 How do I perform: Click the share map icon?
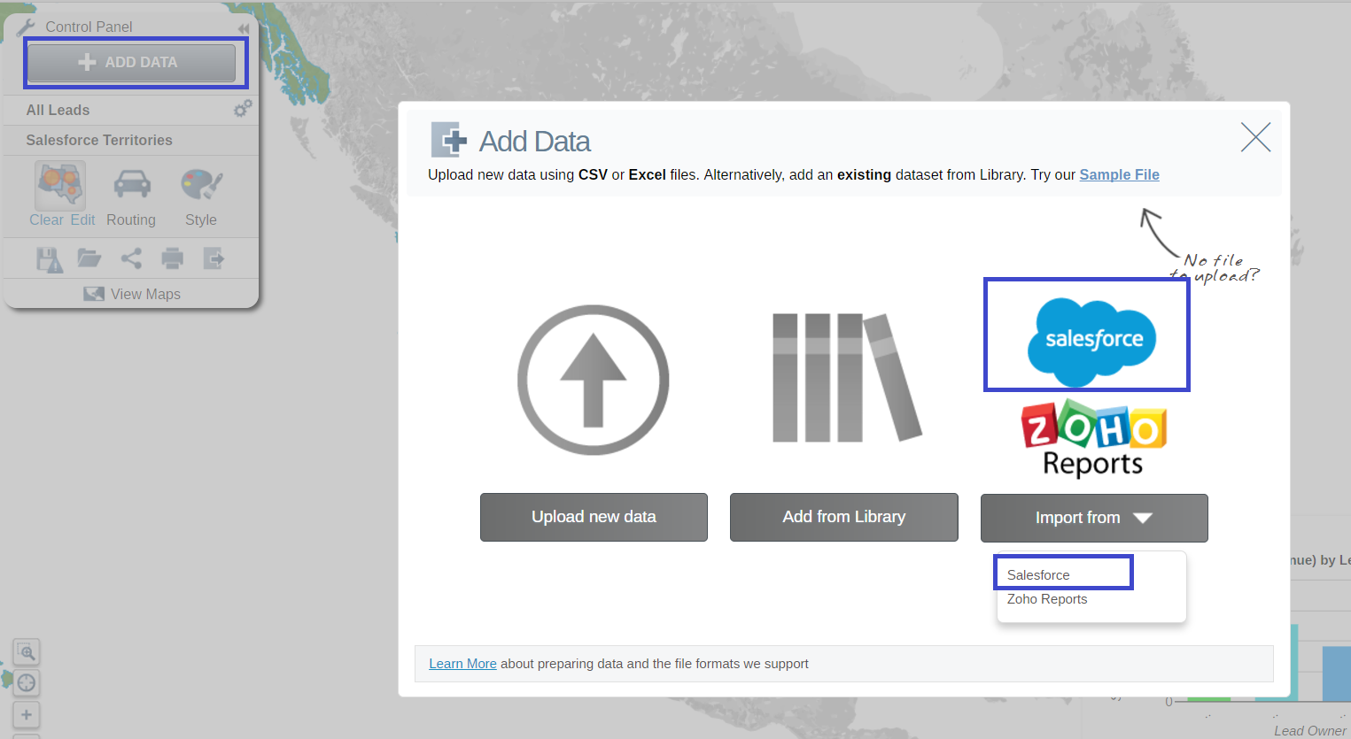pyautogui.click(x=131, y=258)
